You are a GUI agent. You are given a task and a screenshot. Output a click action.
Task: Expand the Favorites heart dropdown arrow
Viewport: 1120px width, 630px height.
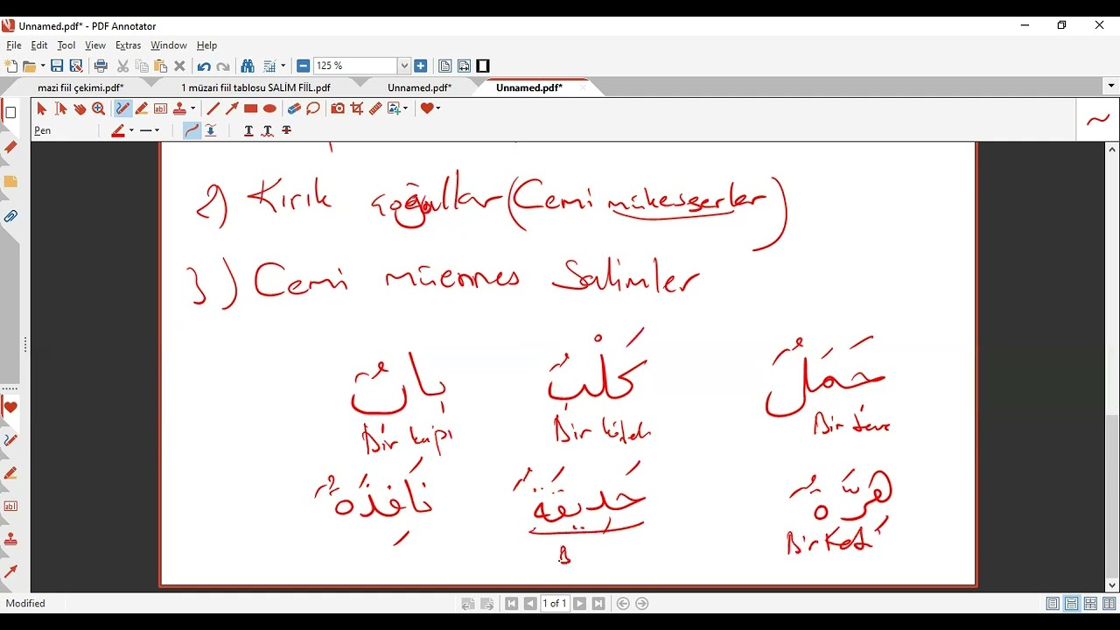(x=437, y=108)
